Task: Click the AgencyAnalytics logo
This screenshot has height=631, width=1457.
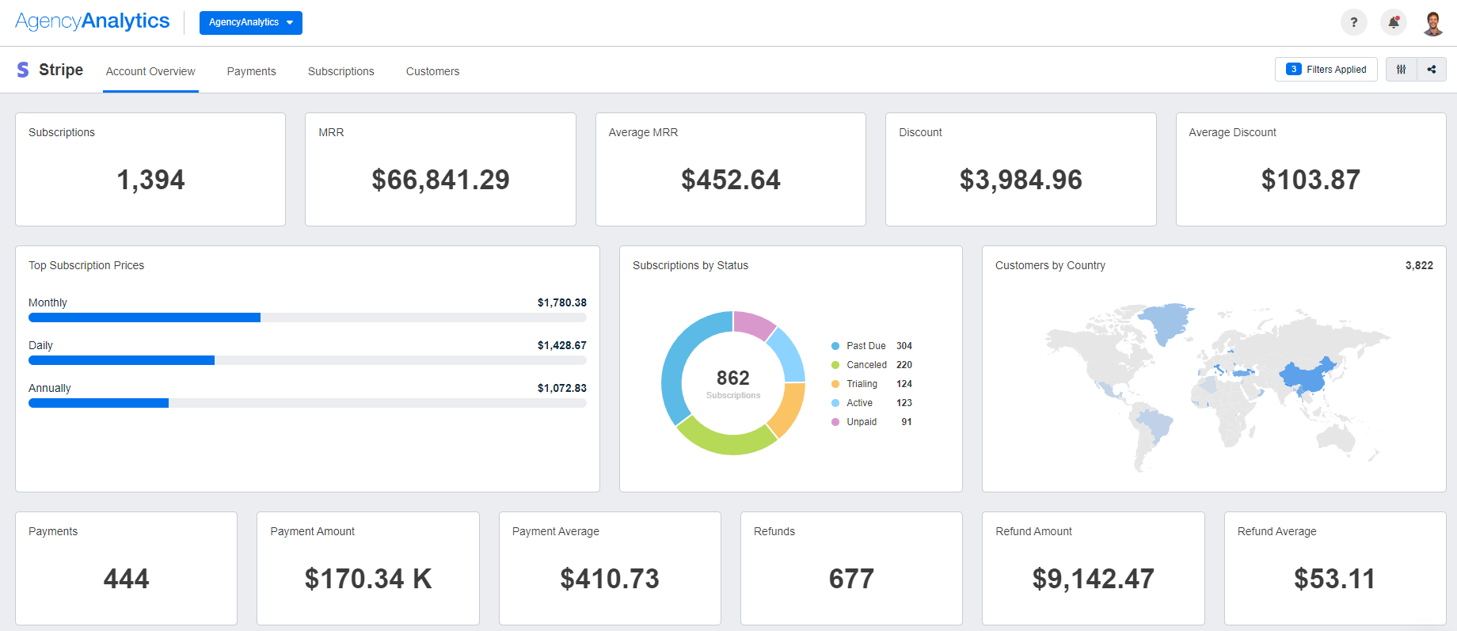Action: click(93, 21)
